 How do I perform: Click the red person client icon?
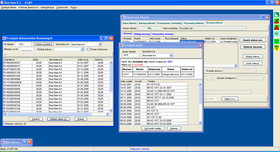click(x=277, y=28)
